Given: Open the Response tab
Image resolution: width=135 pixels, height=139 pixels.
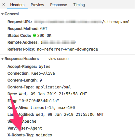Looking at the screenshot, I should tap(59, 5).
